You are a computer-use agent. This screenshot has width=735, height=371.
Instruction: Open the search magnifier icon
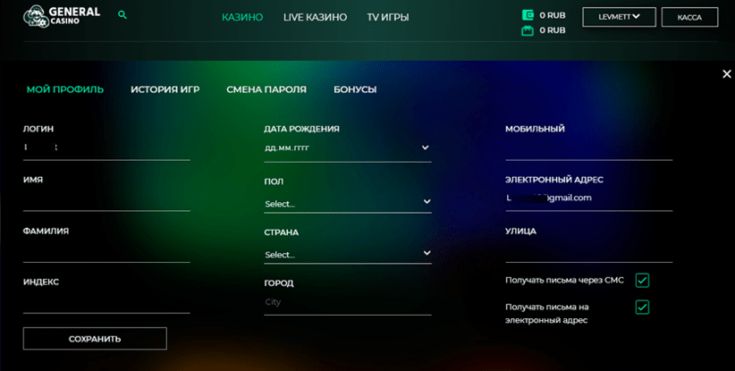click(122, 15)
